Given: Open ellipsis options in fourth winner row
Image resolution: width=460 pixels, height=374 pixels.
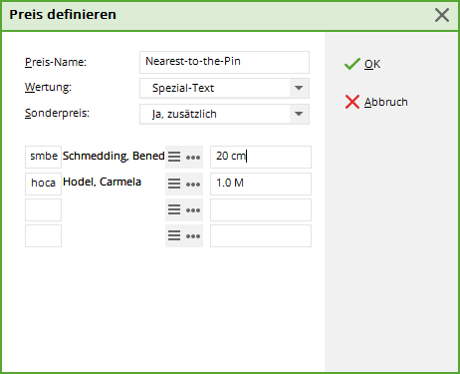Looking at the screenshot, I should [x=193, y=236].
